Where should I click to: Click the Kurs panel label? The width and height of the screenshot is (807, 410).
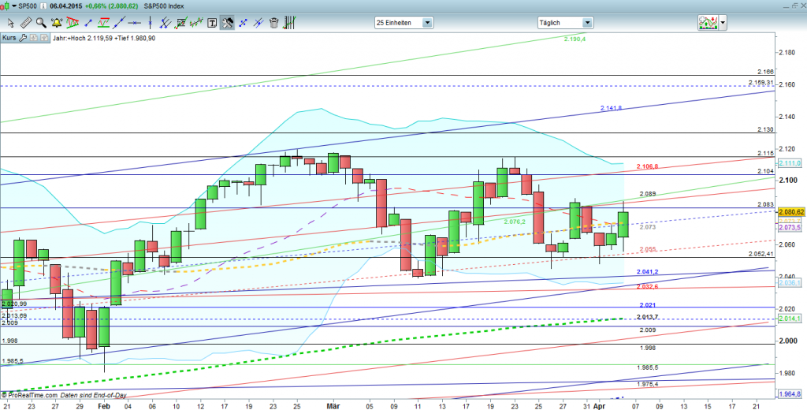(x=9, y=38)
